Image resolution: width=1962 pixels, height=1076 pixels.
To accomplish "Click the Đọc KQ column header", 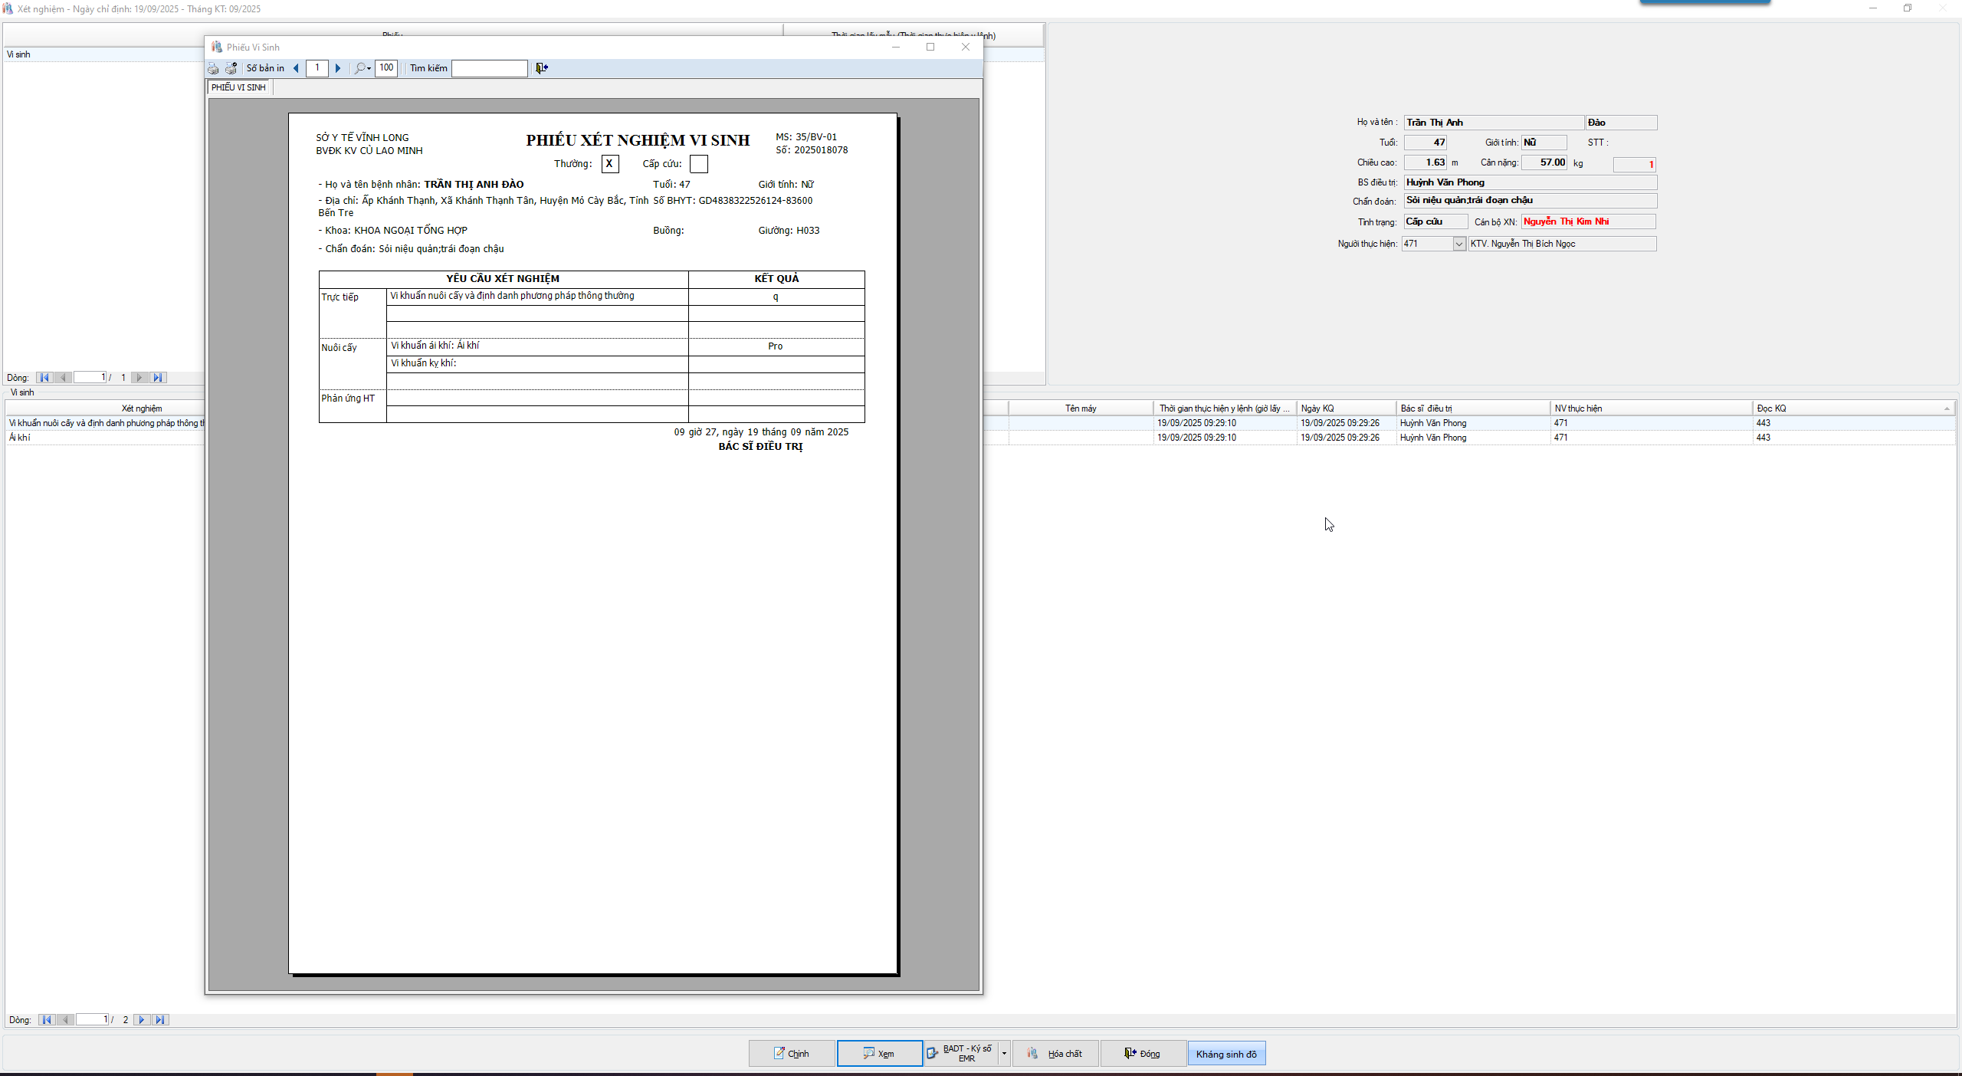I will pos(1771,408).
